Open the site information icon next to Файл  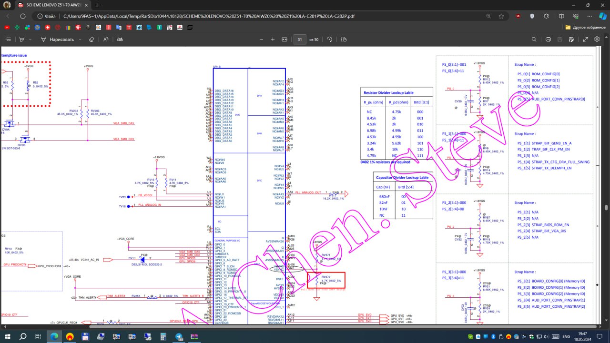pos(40,16)
